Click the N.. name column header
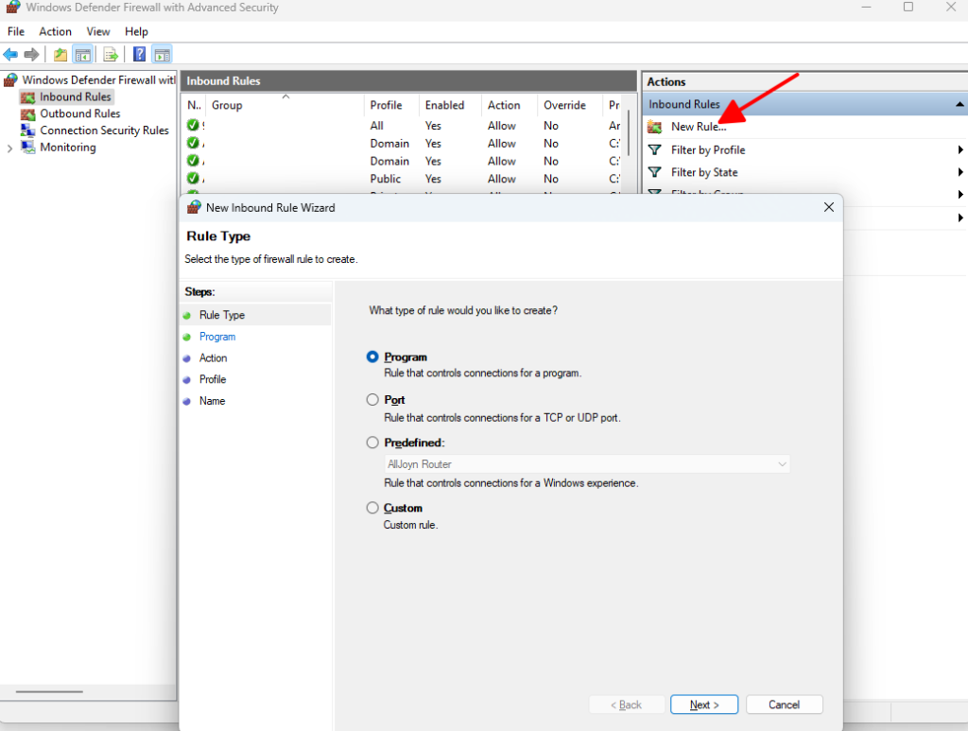 (194, 105)
